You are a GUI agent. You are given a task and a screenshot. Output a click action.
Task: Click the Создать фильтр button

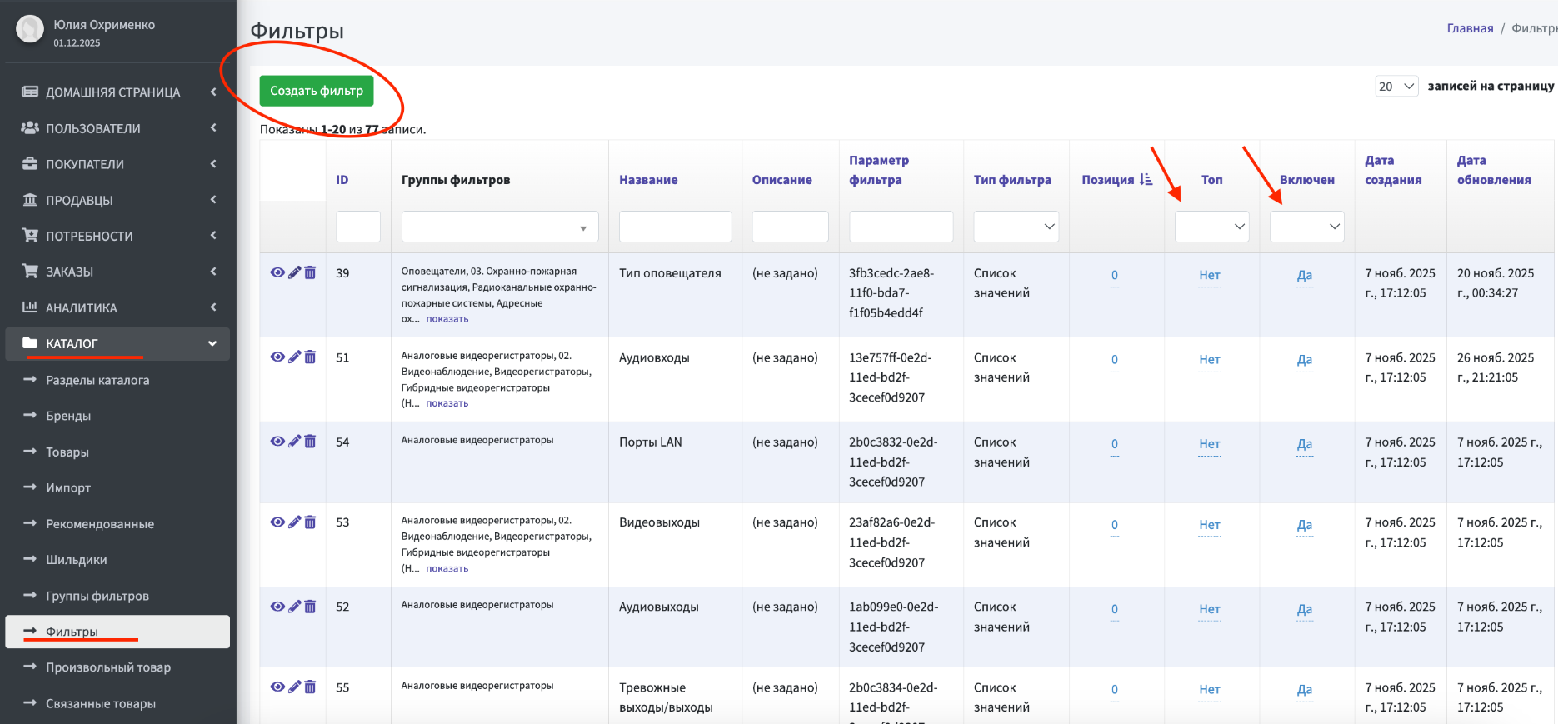317,91
